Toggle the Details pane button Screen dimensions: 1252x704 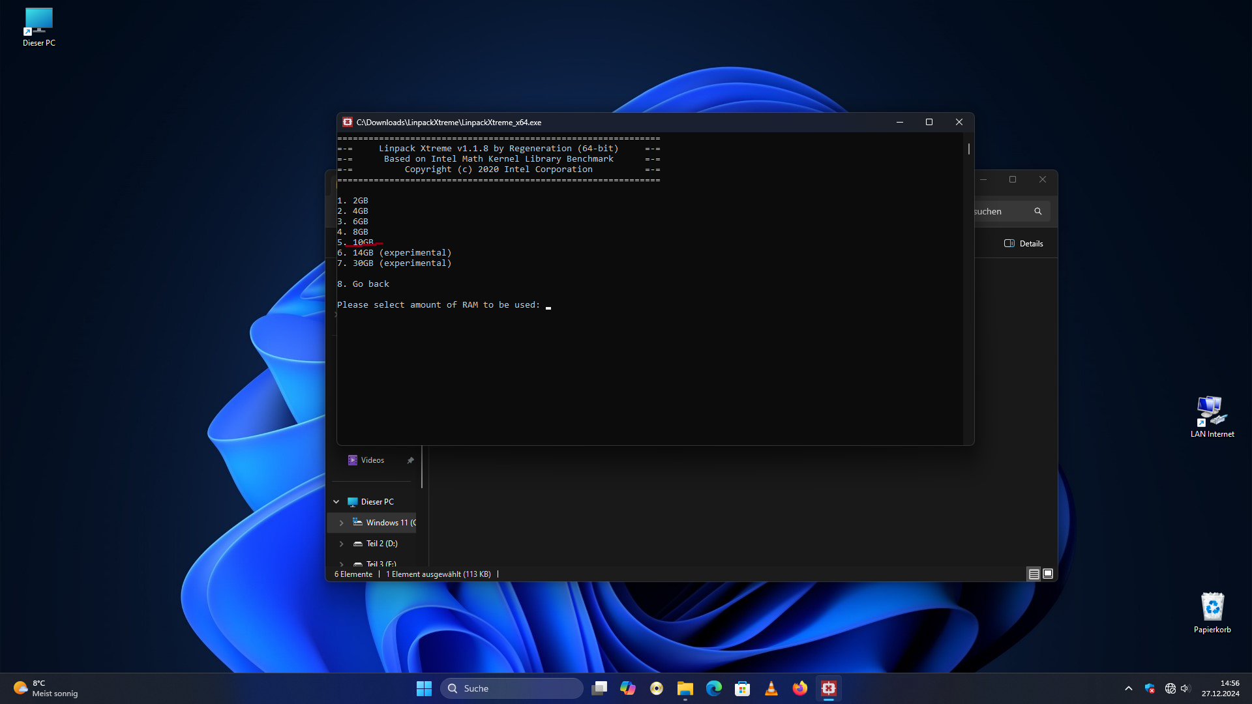click(1024, 243)
